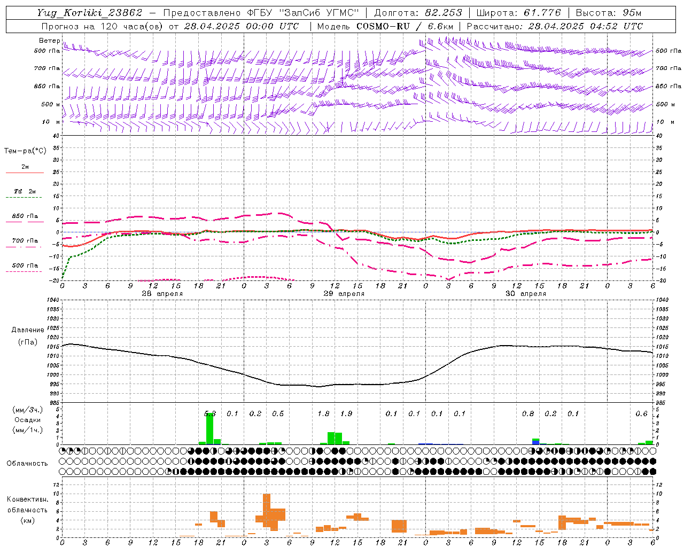This screenshot has height=547, width=684.
Task: Click the blue precipitation bar under 0.8
Action: pos(536,443)
